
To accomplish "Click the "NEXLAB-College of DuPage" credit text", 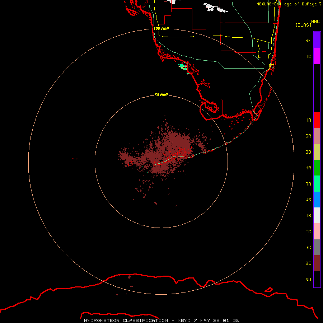I will (286, 4).
